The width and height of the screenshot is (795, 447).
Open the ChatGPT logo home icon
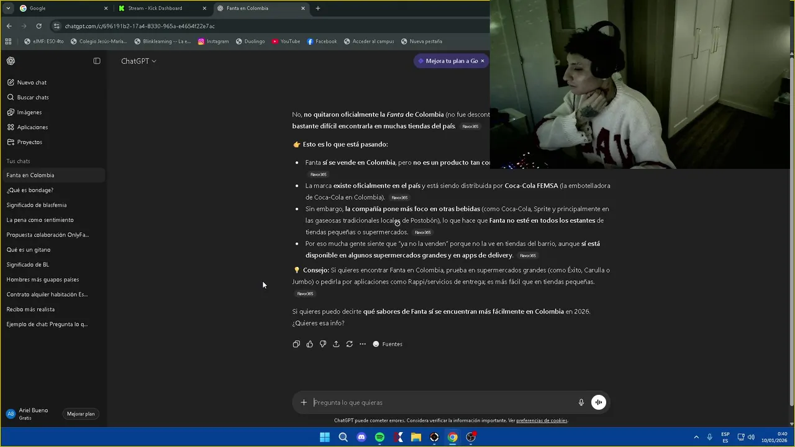(x=11, y=61)
